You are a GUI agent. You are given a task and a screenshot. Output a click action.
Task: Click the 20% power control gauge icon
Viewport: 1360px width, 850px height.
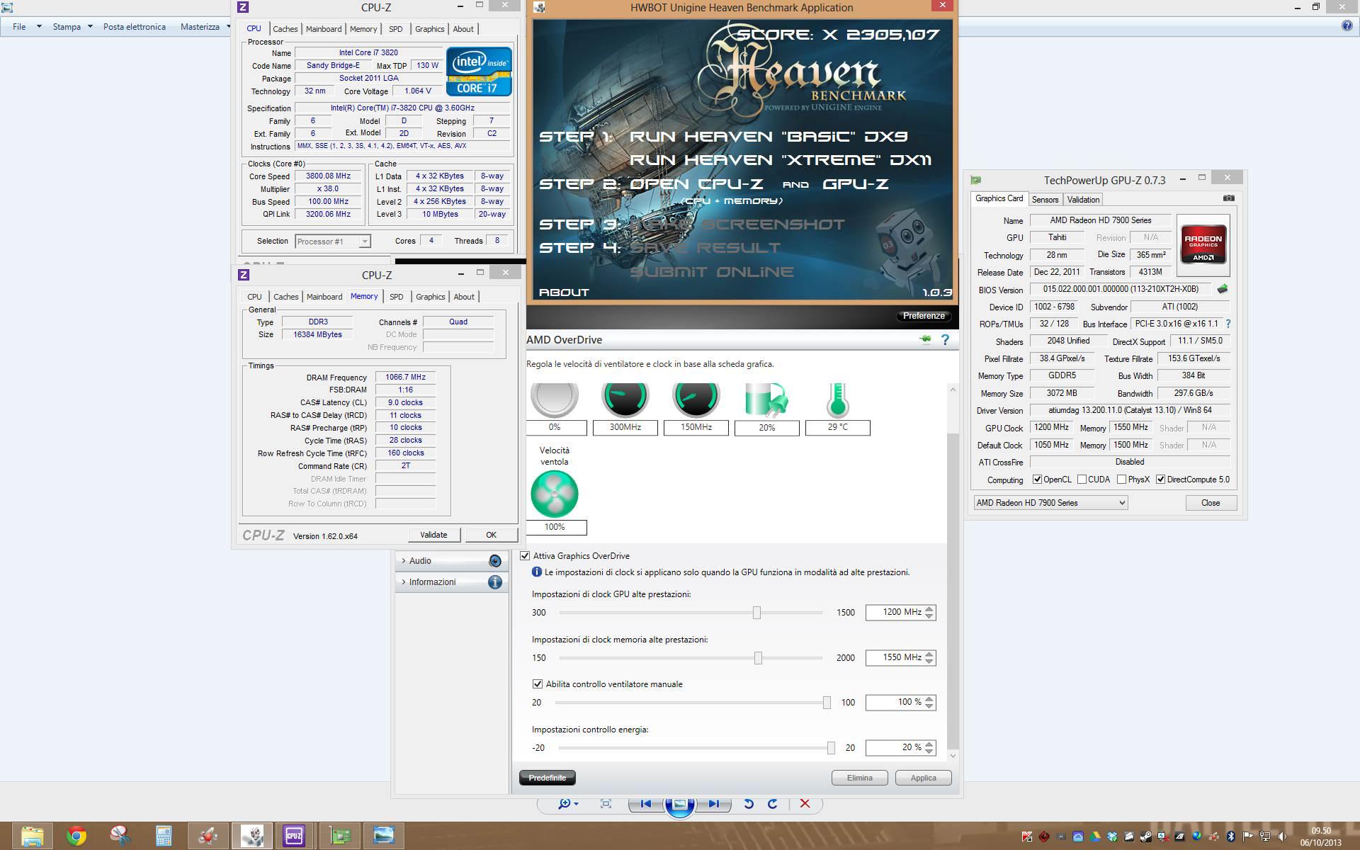766,399
